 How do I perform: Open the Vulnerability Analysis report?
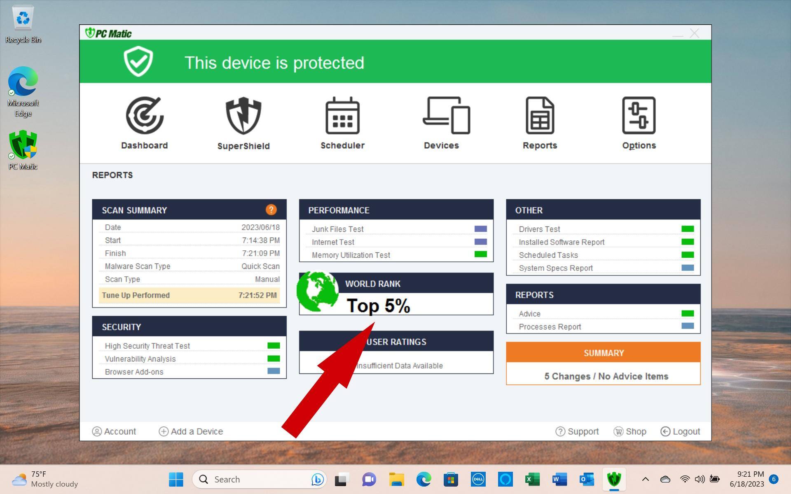140,359
